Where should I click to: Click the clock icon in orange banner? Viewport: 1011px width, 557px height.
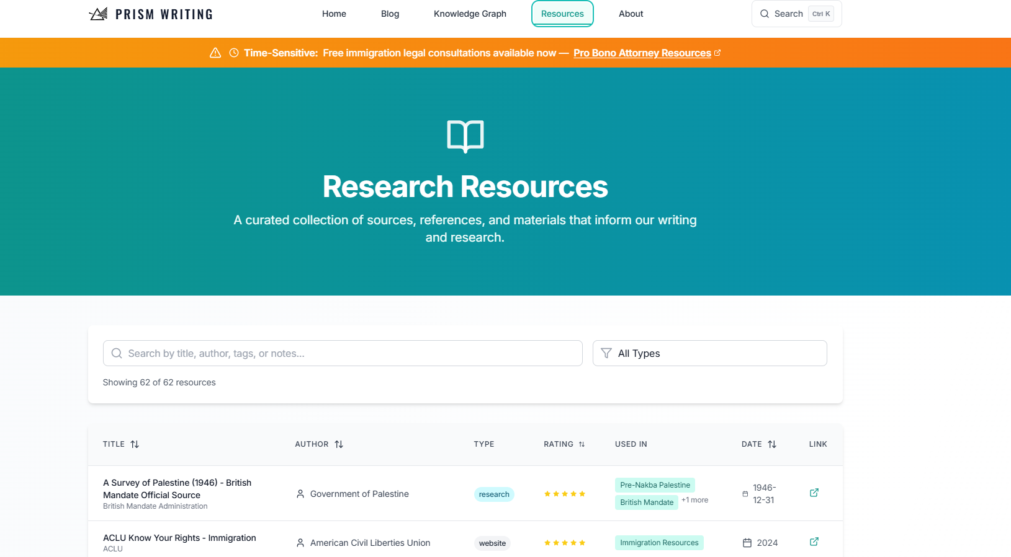234,53
